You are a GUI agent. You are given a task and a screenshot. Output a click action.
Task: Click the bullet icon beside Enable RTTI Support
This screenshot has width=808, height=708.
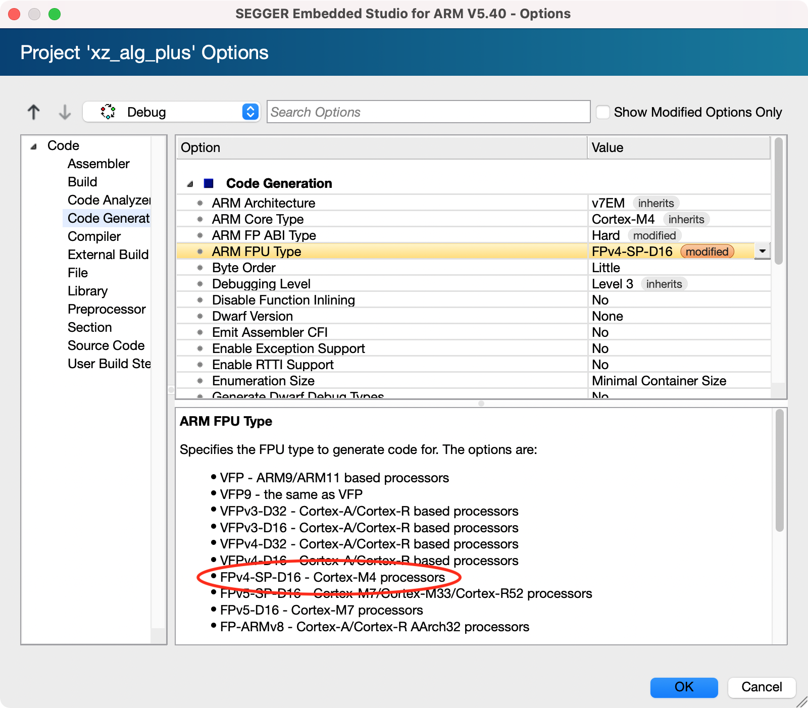(200, 364)
